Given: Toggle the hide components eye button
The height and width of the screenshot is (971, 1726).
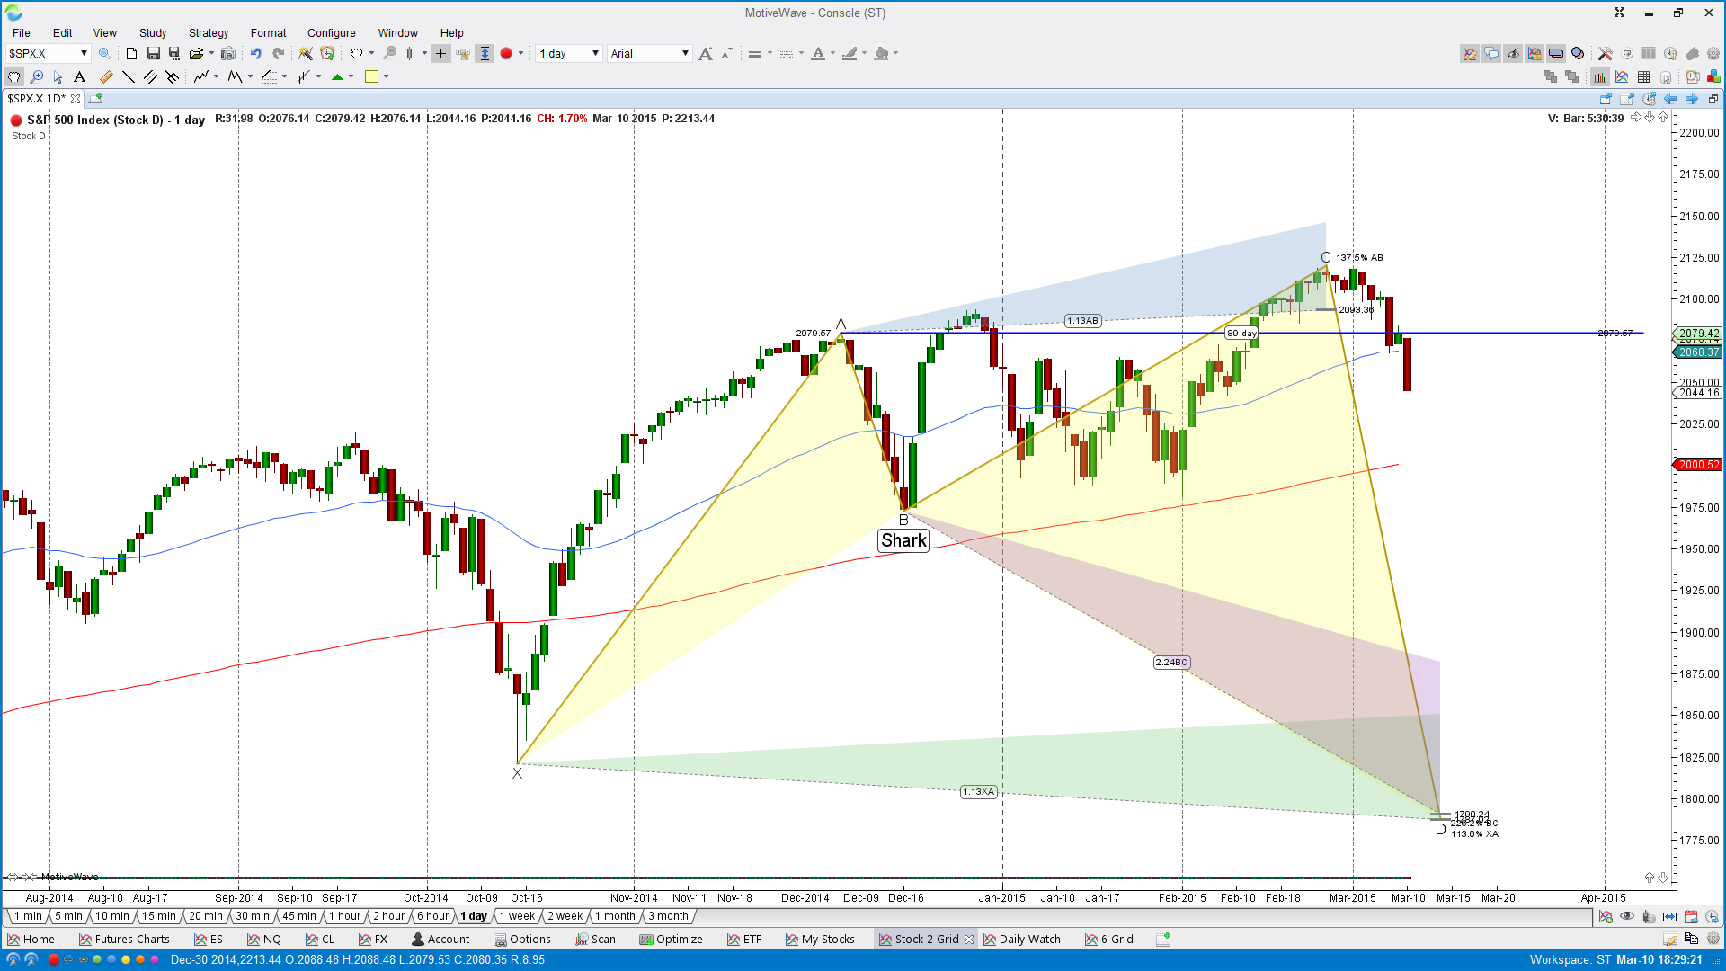Looking at the screenshot, I should coord(1513,54).
